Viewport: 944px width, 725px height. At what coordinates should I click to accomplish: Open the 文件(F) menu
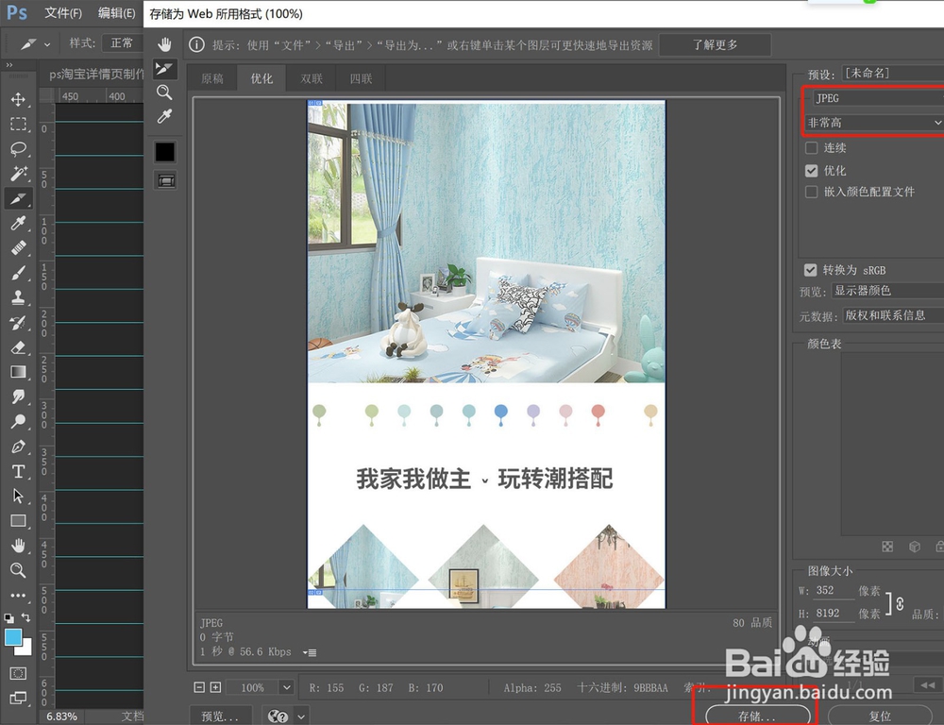62,13
